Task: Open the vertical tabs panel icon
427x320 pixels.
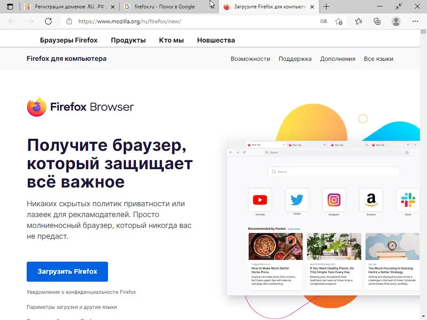Action: point(10,7)
